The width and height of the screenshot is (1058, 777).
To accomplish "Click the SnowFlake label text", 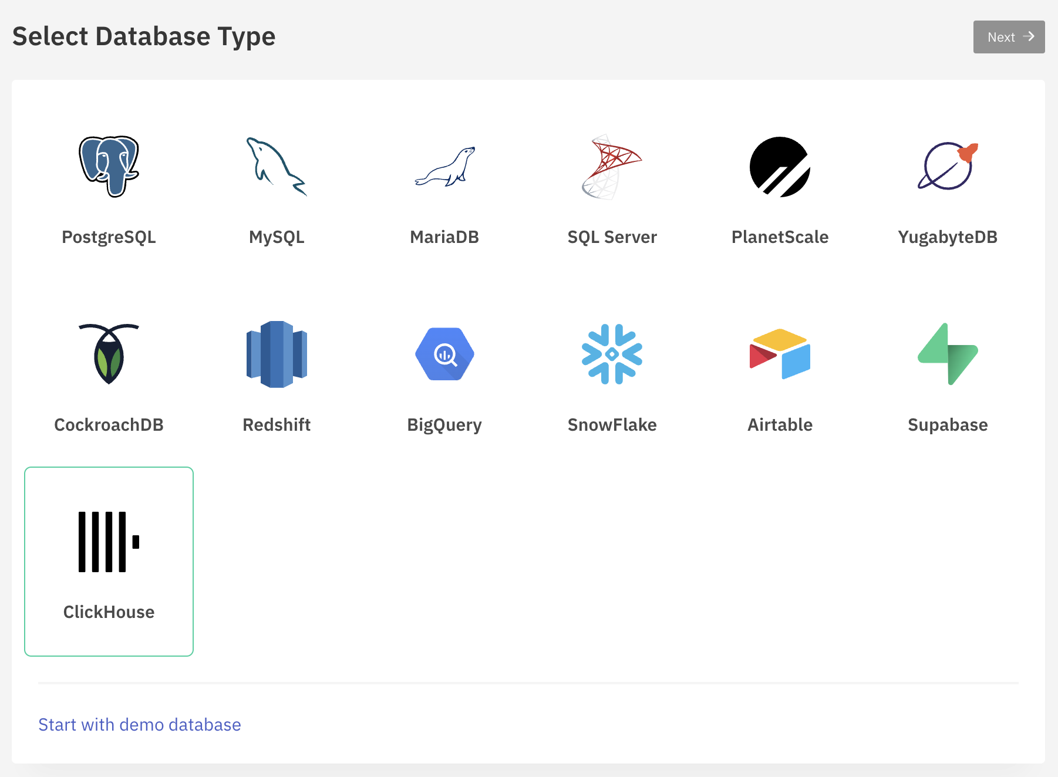I will pos(612,425).
